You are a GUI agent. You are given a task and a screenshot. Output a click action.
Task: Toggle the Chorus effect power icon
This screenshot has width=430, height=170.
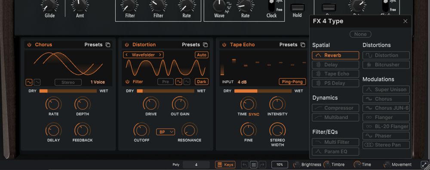29,45
